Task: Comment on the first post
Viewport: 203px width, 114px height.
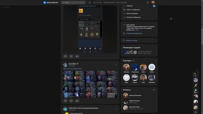Action: (71, 56)
